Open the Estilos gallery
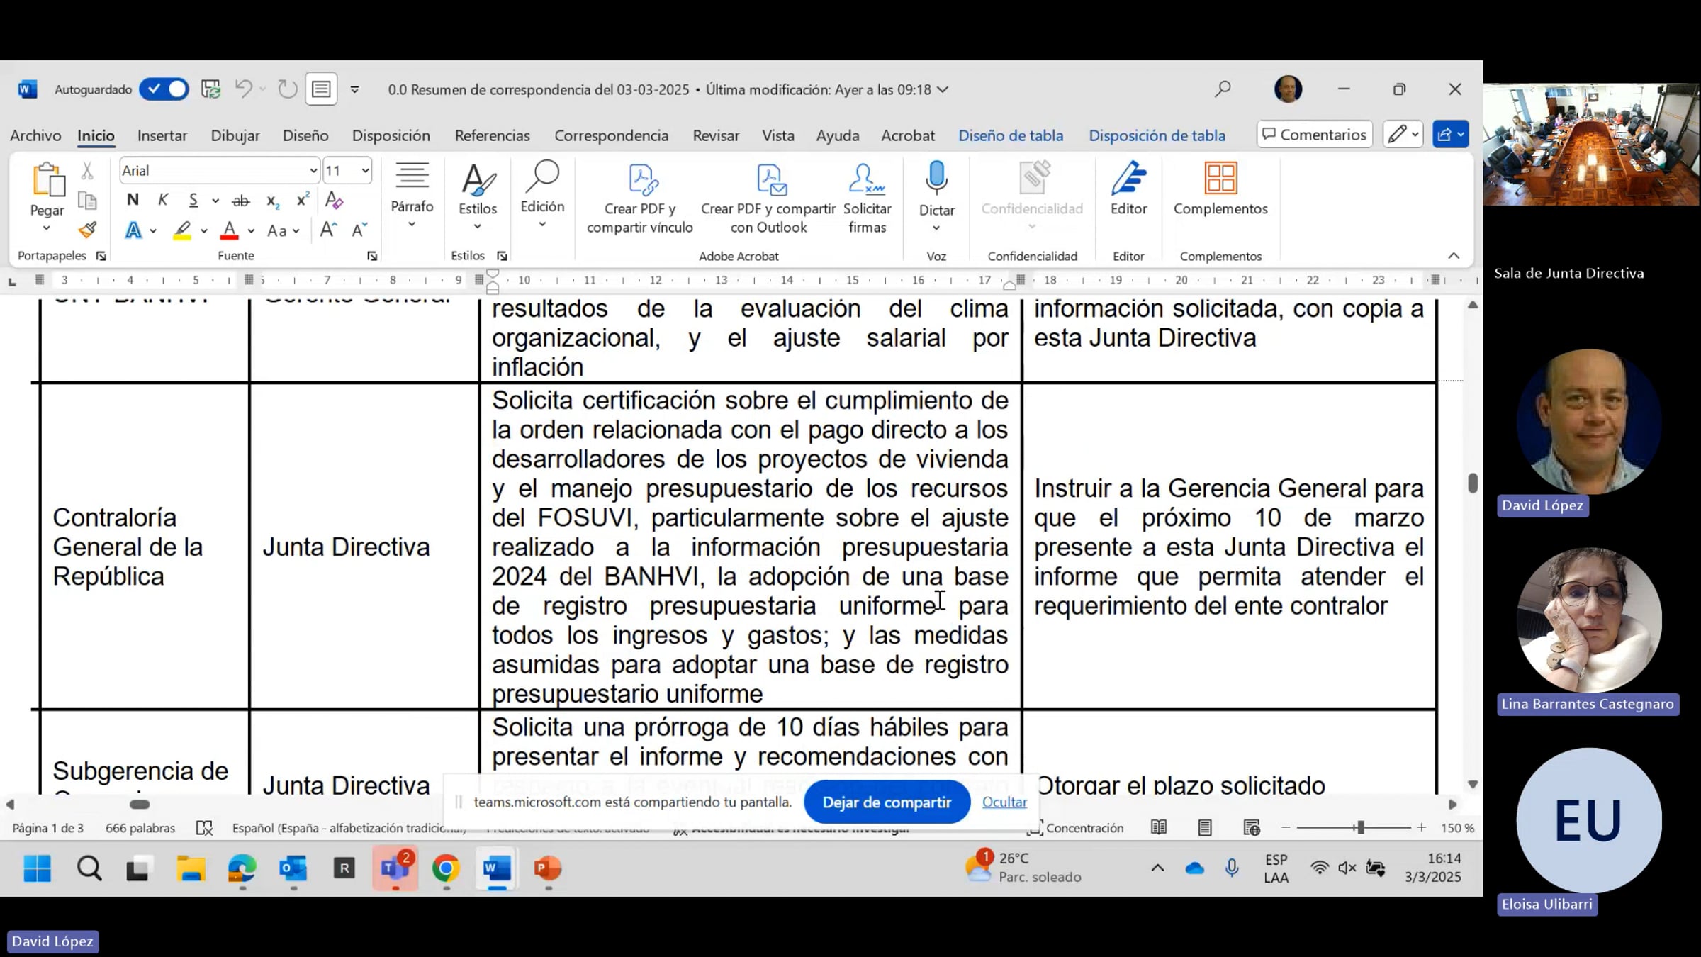 tap(478, 196)
